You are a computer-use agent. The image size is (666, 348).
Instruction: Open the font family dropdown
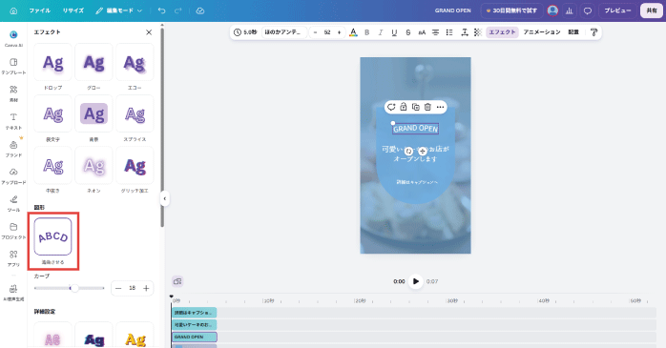pos(283,32)
